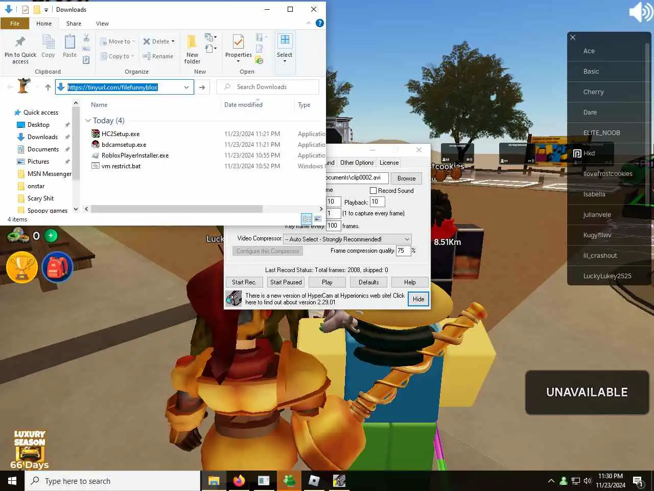Open the Delete dropdown arrow
Image resolution: width=654 pixels, height=491 pixels.
173,41
